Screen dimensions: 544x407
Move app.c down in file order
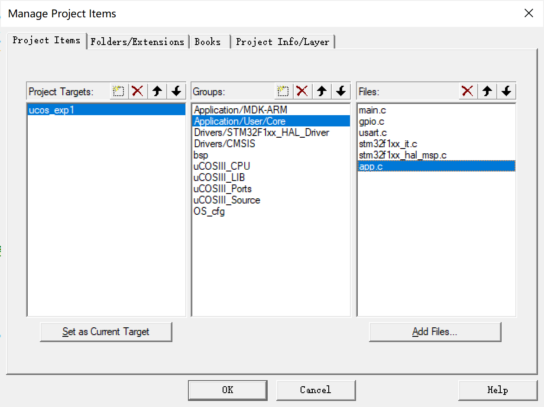pos(505,91)
